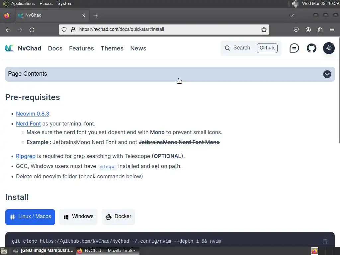
Task: Expand the Page Contents chevron
Action: (327, 74)
